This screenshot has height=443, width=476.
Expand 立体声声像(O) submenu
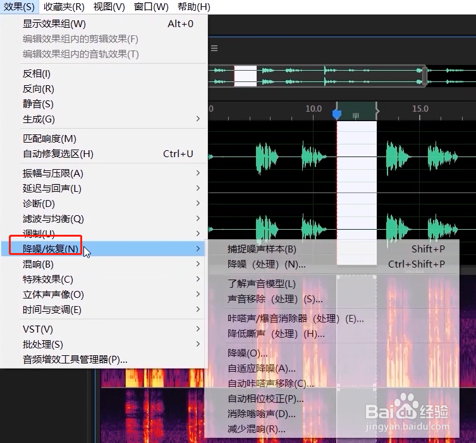point(104,295)
